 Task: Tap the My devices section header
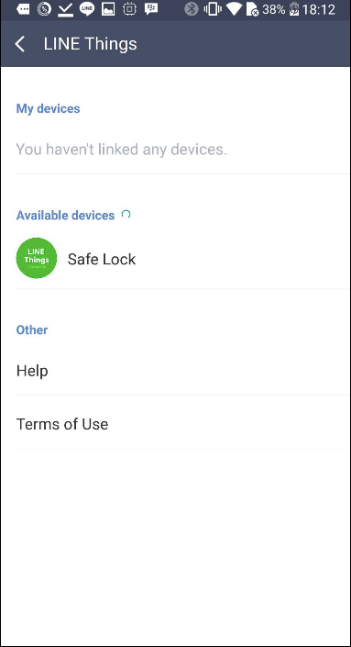pos(48,108)
